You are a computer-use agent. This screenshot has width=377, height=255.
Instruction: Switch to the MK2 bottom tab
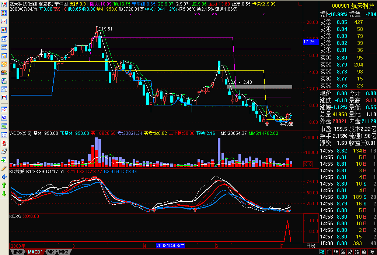coord(64,252)
